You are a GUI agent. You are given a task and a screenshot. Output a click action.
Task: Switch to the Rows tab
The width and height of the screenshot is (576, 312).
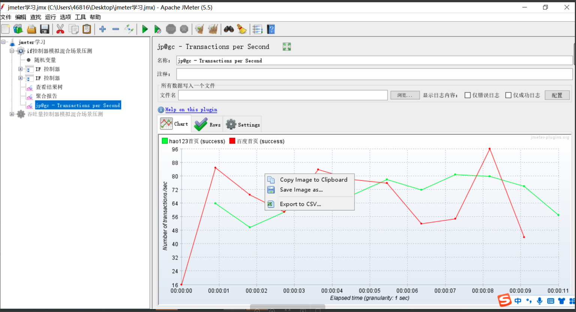click(207, 124)
